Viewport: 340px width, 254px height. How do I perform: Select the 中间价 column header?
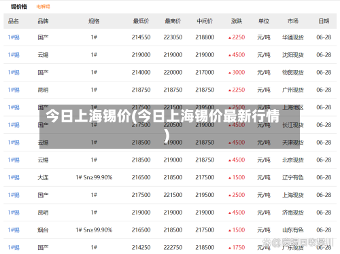pos(205,21)
